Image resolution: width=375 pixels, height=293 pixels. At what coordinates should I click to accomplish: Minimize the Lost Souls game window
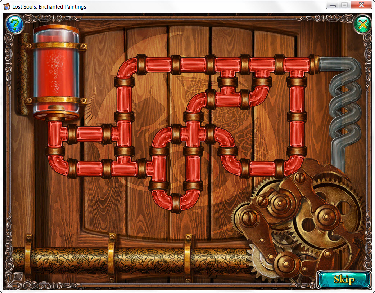pyautogui.click(x=333, y=5)
